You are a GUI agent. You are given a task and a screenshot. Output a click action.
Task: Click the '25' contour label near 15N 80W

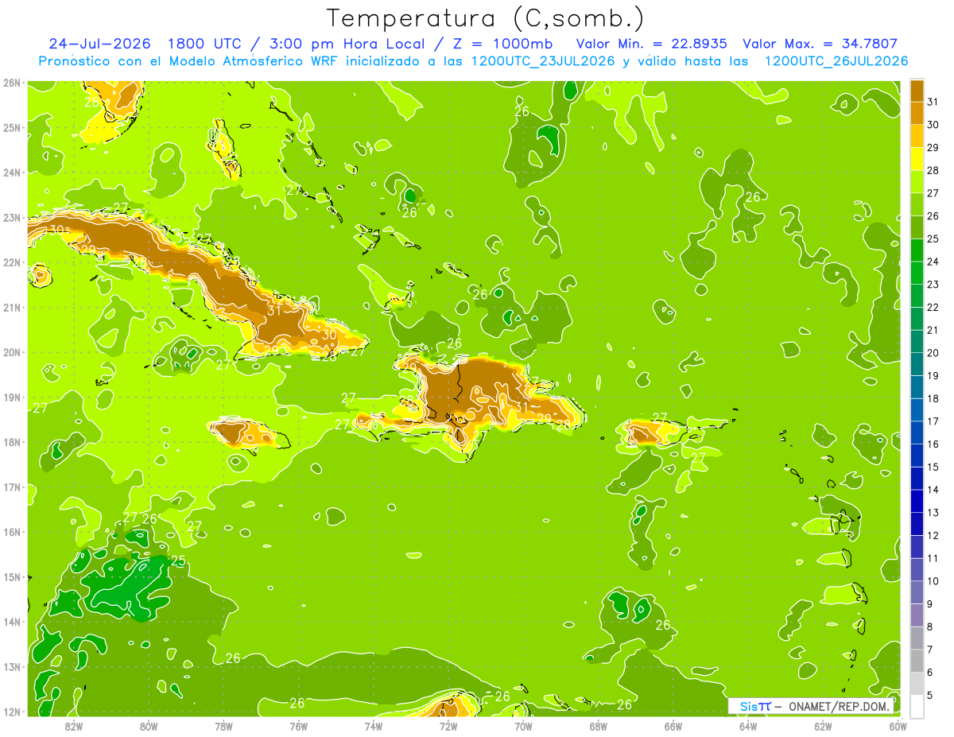coord(178,561)
